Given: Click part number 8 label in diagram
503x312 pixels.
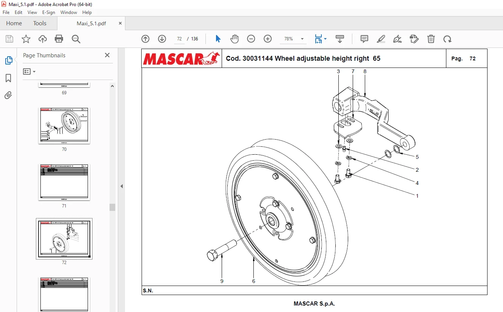Looking at the screenshot, I should click(x=365, y=71).
